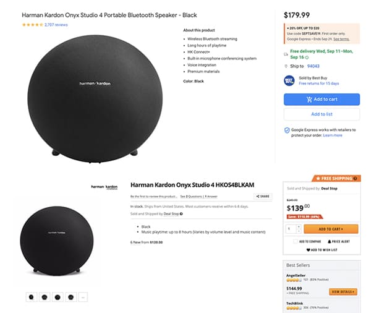Screen dimensions: 382x313
Task: Click the Best Buy seller logo
Action: coord(289,80)
